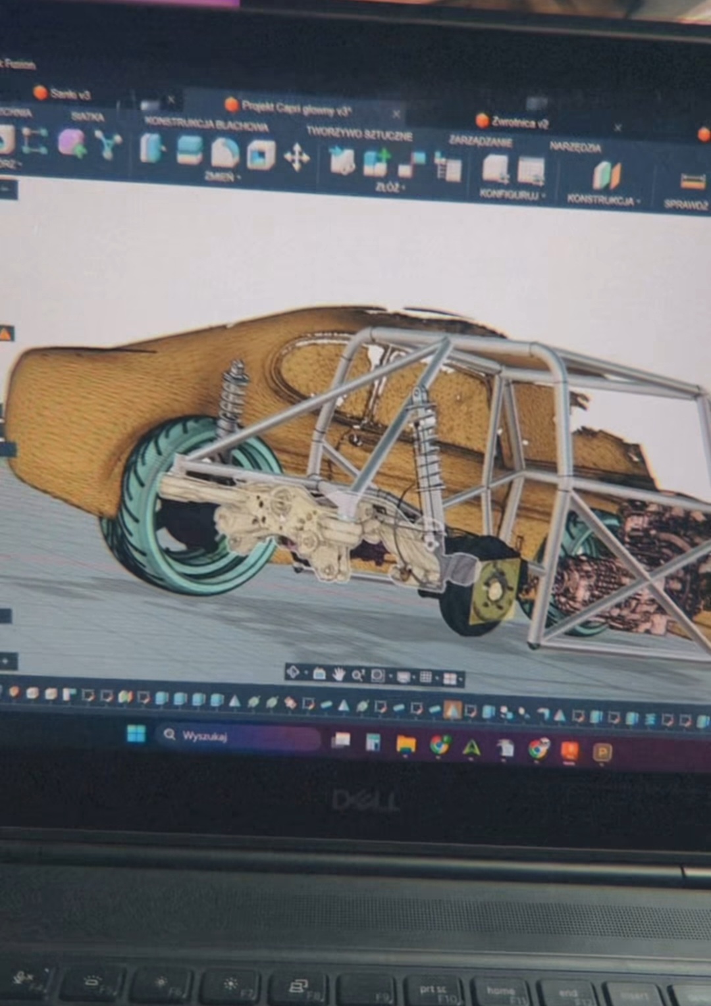This screenshot has width=711, height=1006.
Task: Open the KONSTRUKCJA BLACHOWA ribbon tab
Action: coord(206,125)
